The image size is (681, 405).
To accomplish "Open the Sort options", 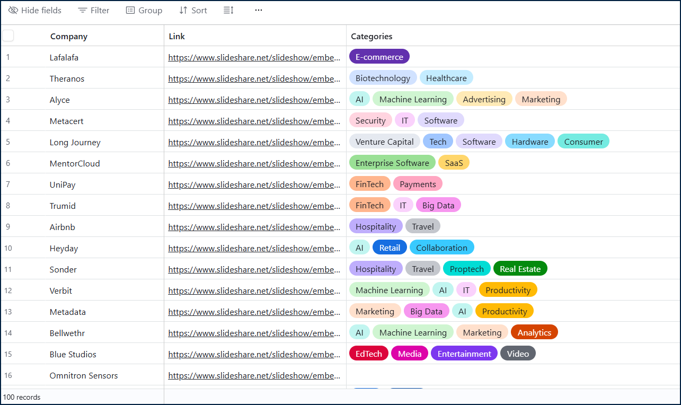I will pyautogui.click(x=193, y=11).
